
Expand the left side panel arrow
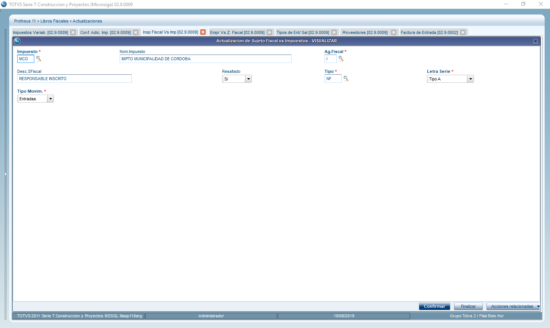[5, 174]
